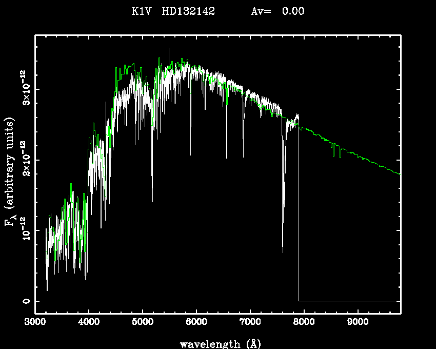Click the 8000 tick label on x-axis
This screenshot has width=436, height=349.
coord(304,323)
